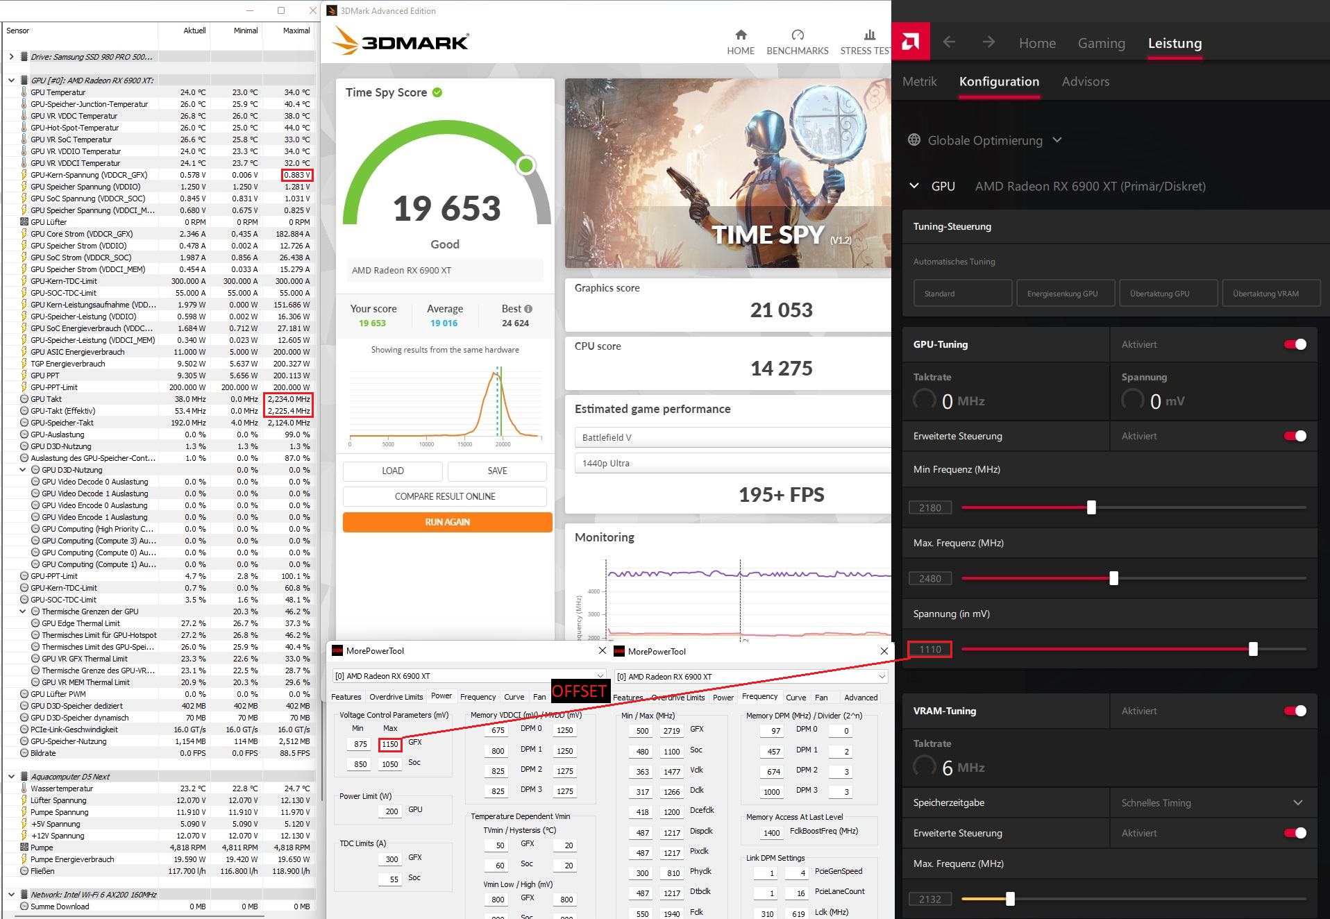The width and height of the screenshot is (1330, 919).
Task: Open Curve tab in second MorePowerTool
Action: tap(796, 698)
